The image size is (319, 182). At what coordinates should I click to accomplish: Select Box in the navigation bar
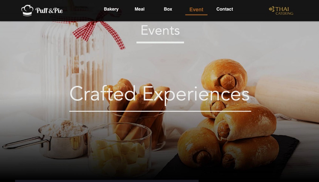coord(168,9)
